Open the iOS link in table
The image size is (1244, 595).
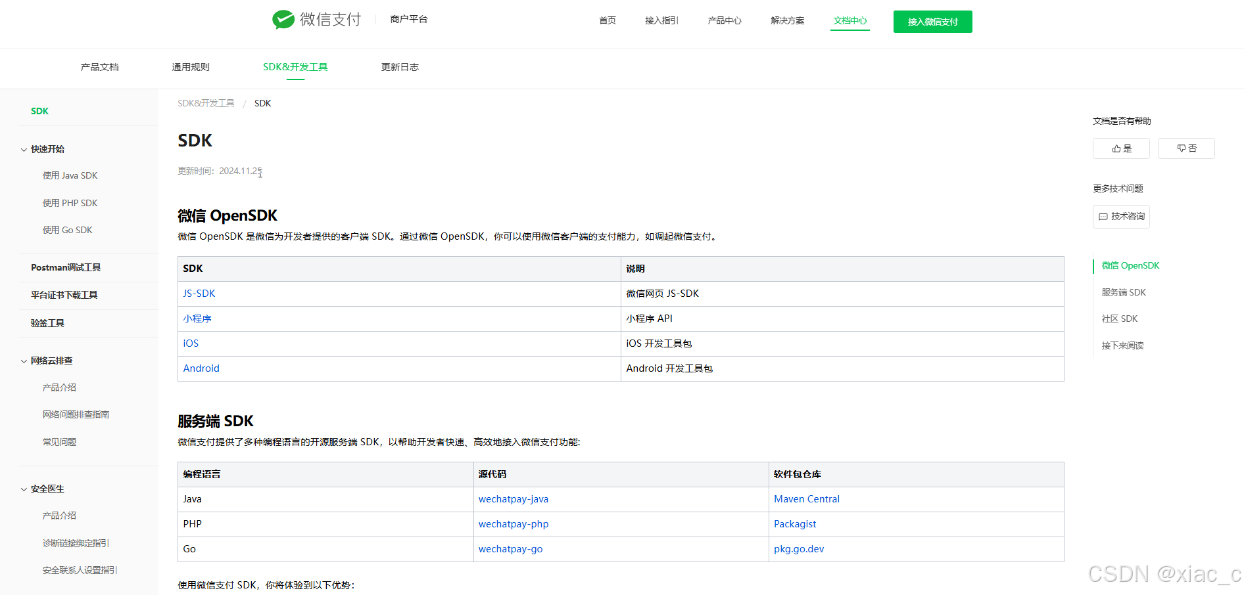tap(191, 343)
